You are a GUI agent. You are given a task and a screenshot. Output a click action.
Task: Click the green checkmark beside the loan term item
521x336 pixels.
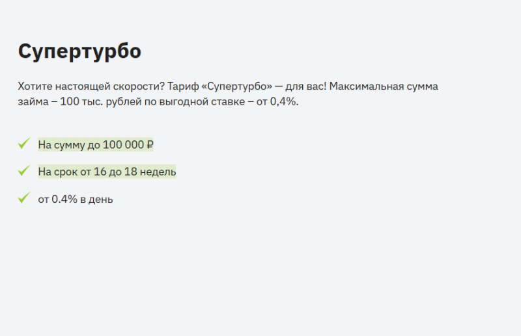pyautogui.click(x=24, y=171)
